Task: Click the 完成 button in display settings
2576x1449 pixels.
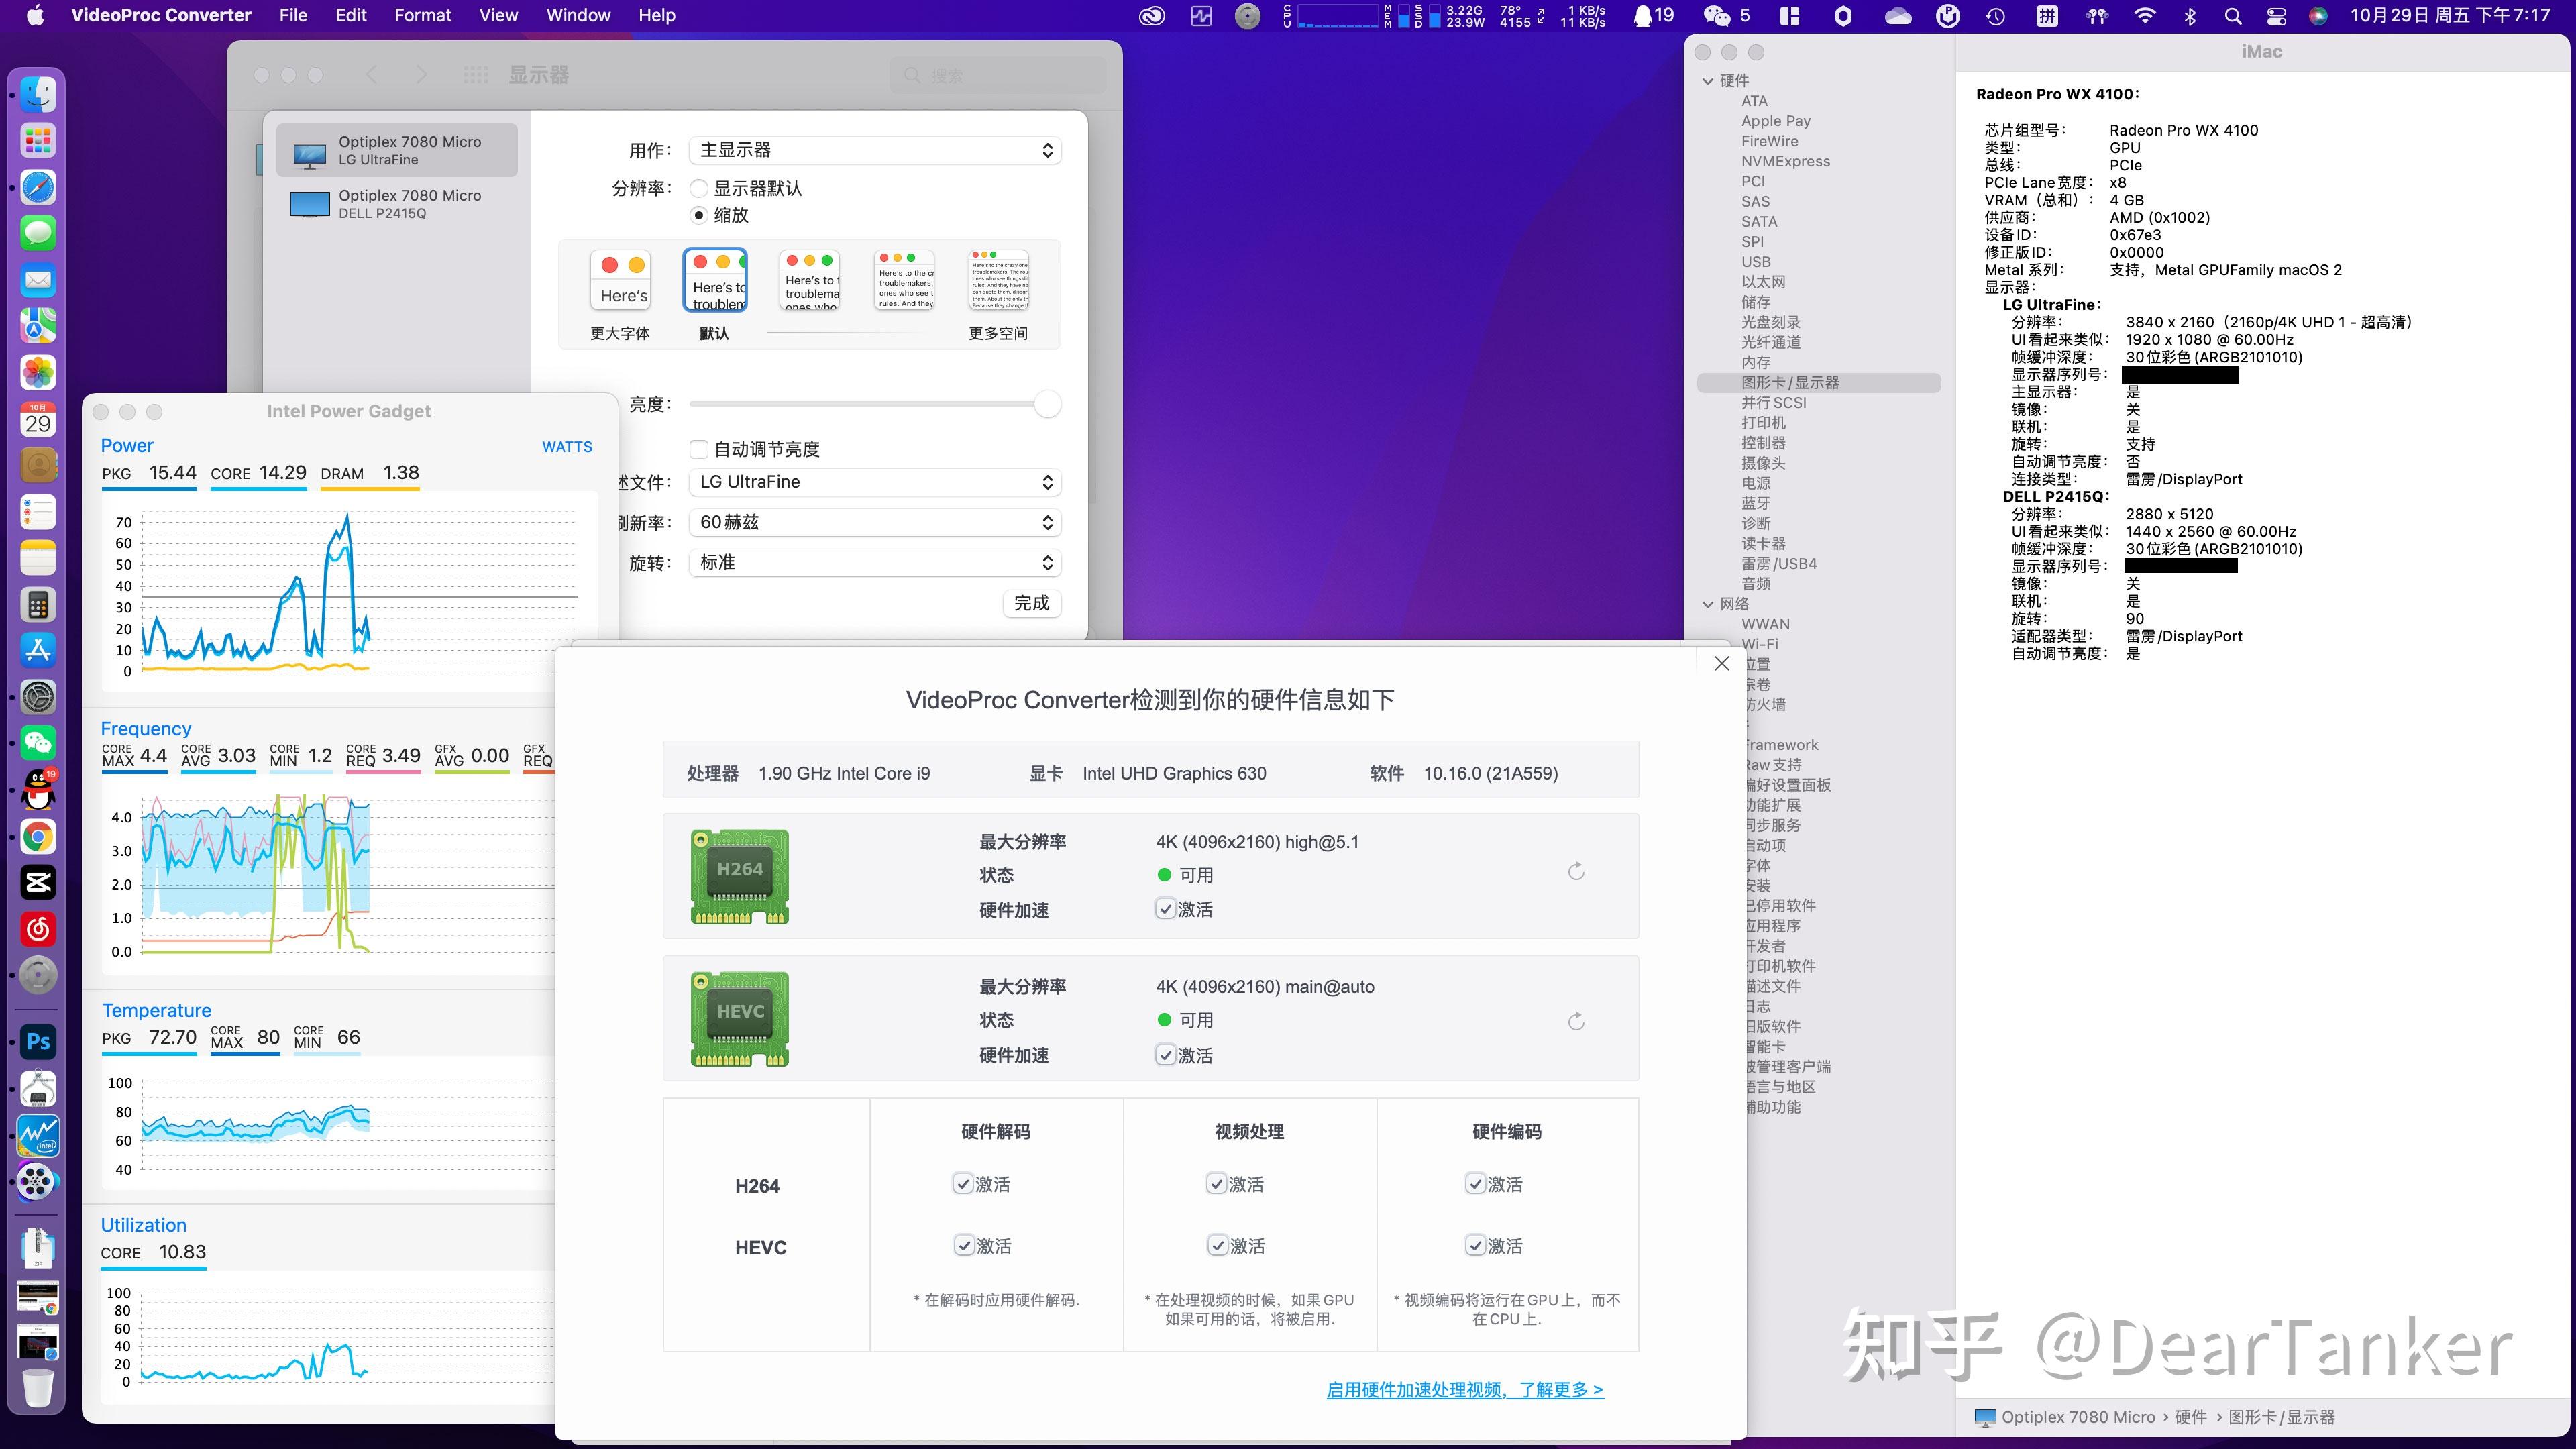Action: pyautogui.click(x=1031, y=603)
